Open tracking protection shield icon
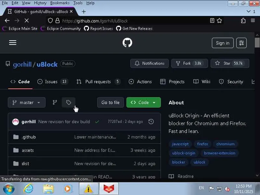260x195 pixels. click(x=50, y=21)
